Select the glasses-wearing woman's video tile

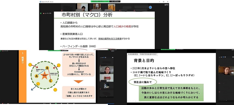(107, 70)
